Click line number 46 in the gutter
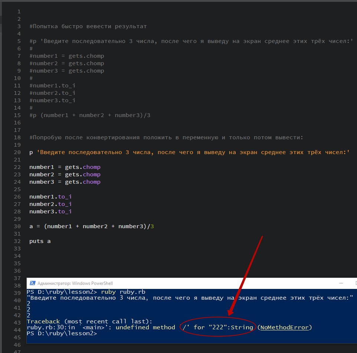The width and height of the screenshot is (357, 353). [17, 345]
